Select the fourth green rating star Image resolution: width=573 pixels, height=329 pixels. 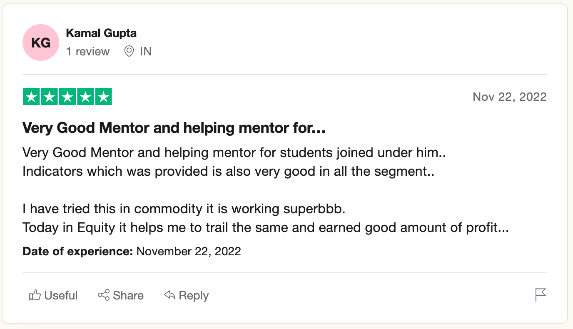85,97
